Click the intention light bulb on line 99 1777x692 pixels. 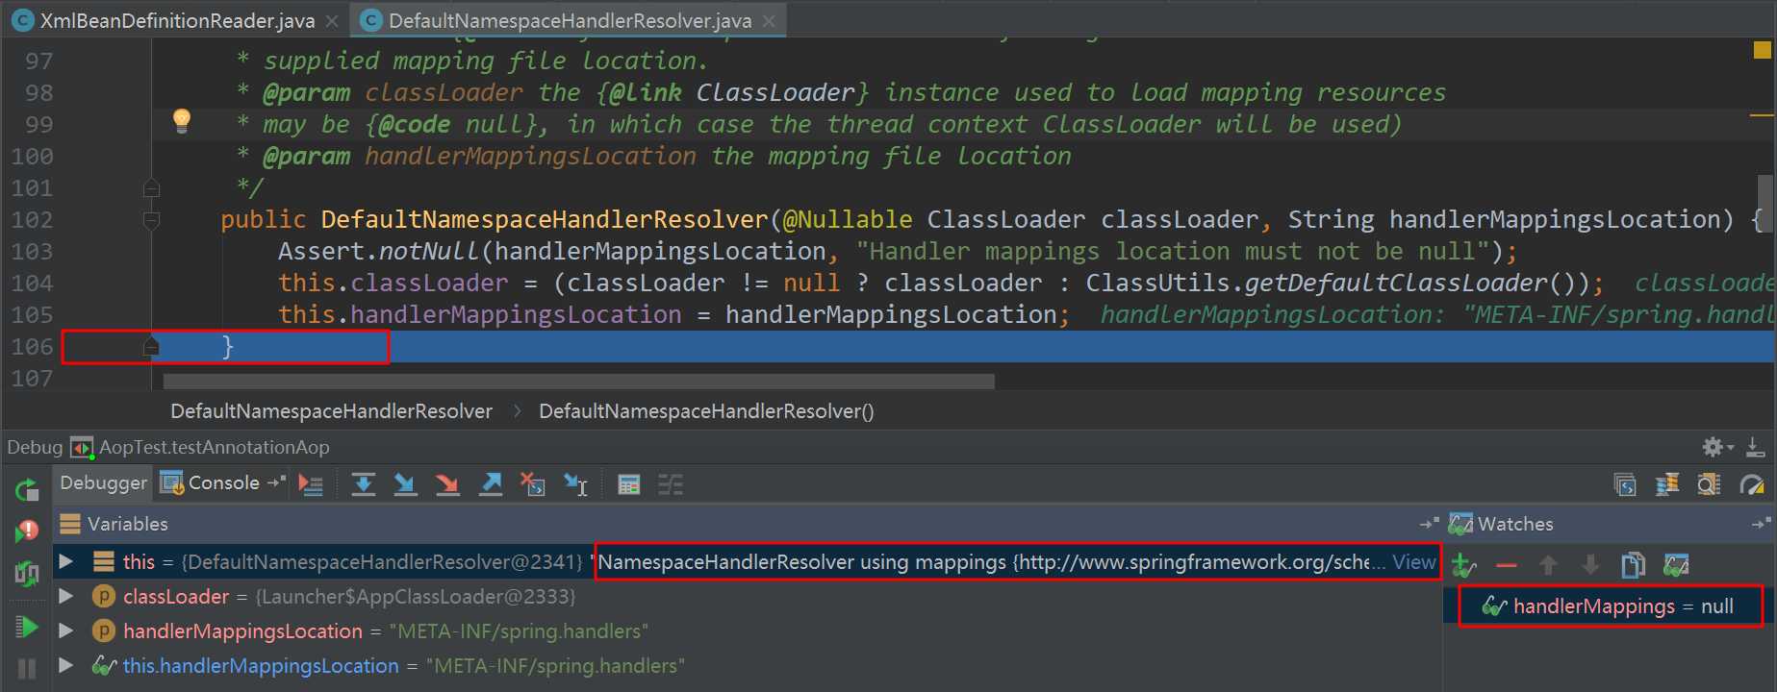pyautogui.click(x=181, y=120)
